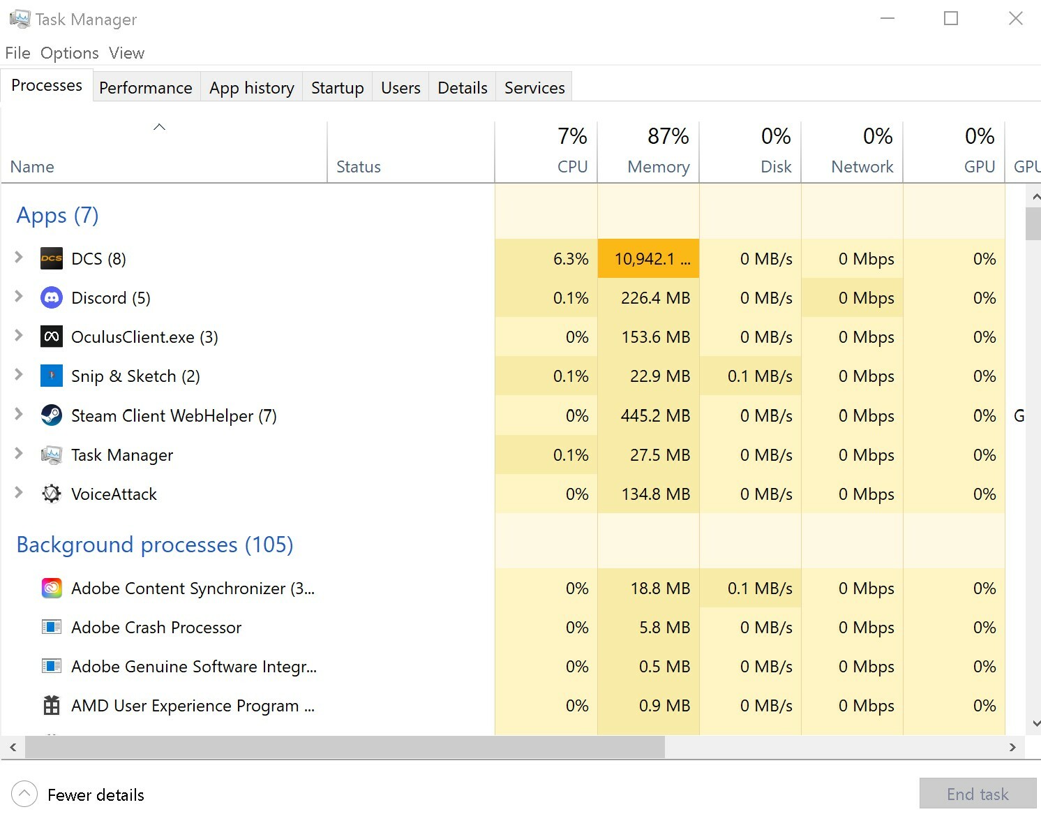Screen dimensions: 1041x821
Task: Select the Adobe Crash Processor name
Action: point(156,628)
